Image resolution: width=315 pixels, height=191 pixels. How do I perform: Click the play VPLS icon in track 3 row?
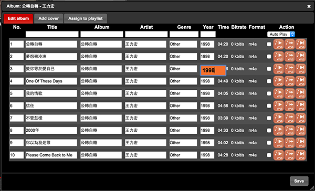point(279,69)
